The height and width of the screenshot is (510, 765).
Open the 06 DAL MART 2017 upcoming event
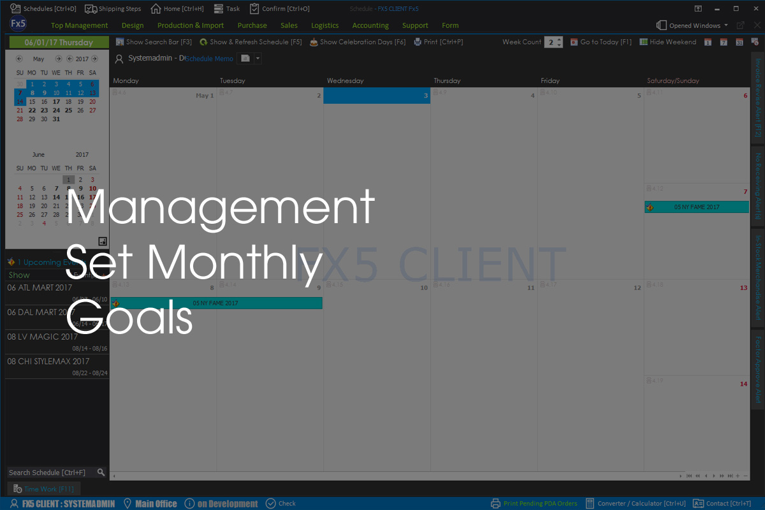click(57, 317)
